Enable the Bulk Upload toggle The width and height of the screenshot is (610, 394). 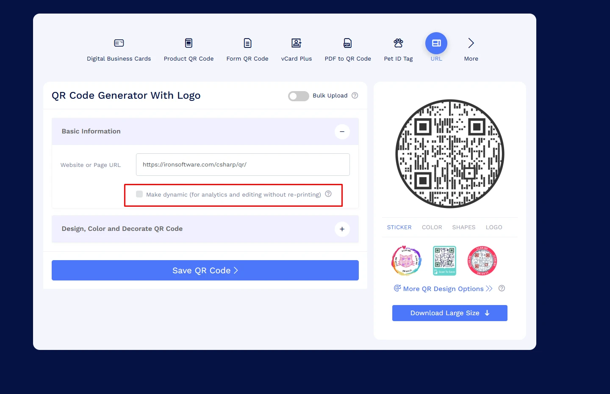[299, 96]
